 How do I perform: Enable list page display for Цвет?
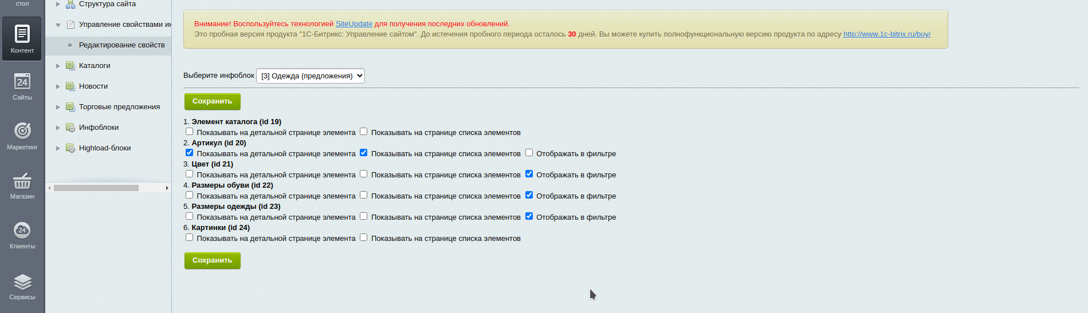coord(363,174)
